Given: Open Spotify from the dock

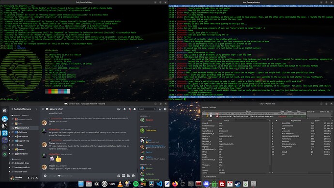Looking at the screenshot, I should pos(136,184).
